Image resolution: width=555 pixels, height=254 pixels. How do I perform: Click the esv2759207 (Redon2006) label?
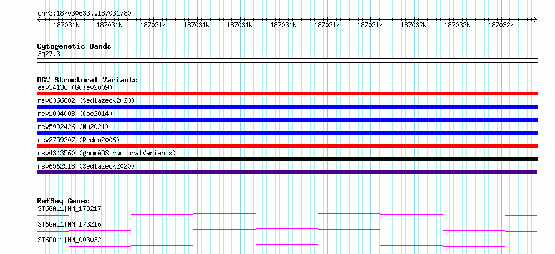[79, 140]
